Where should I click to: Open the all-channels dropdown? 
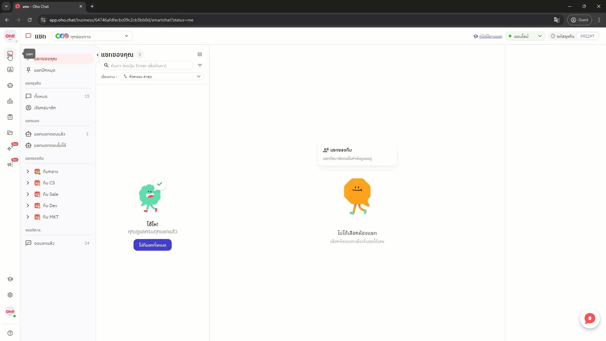92,36
